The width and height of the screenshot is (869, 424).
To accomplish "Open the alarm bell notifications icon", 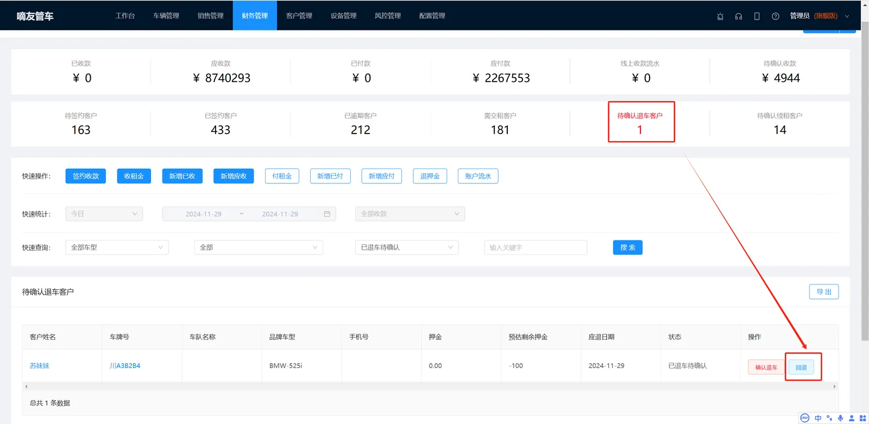I will tap(720, 16).
